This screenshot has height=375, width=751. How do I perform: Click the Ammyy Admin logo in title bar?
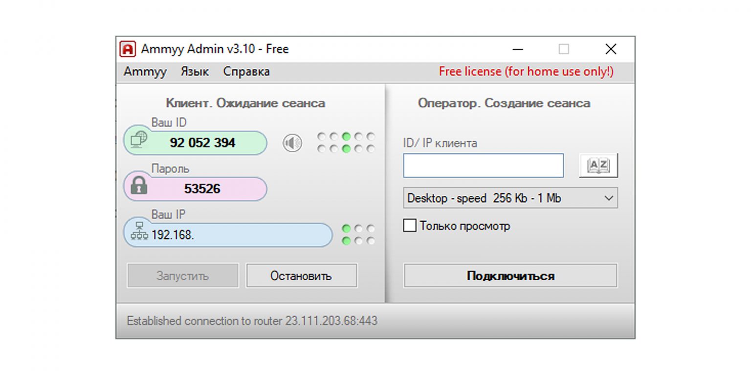[128, 49]
